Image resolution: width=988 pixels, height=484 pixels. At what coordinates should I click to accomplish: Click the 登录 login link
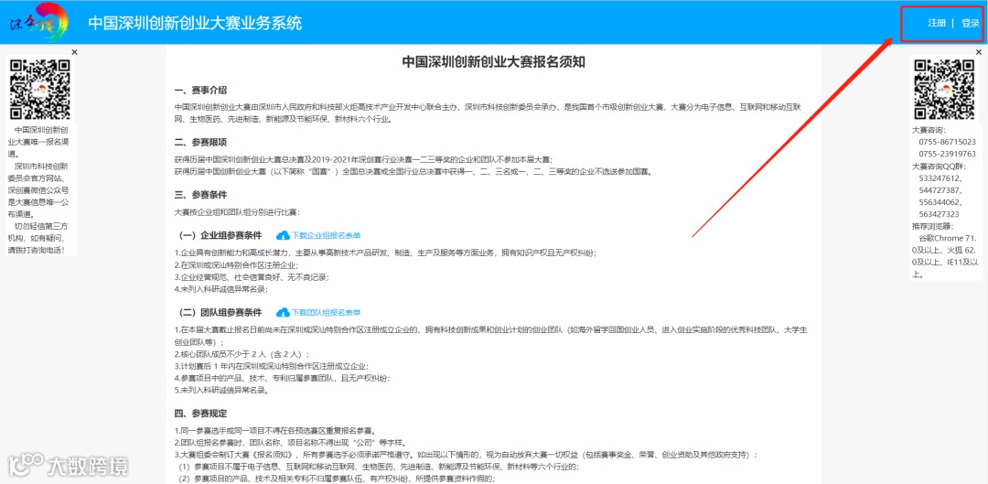pyautogui.click(x=971, y=23)
